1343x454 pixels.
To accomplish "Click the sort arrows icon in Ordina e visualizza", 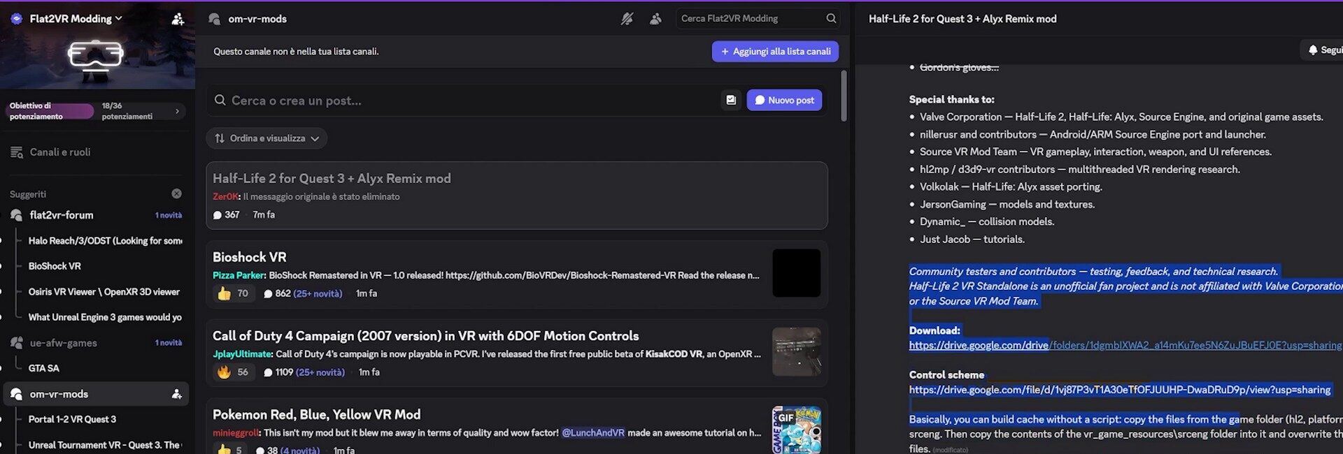I will click(x=220, y=138).
